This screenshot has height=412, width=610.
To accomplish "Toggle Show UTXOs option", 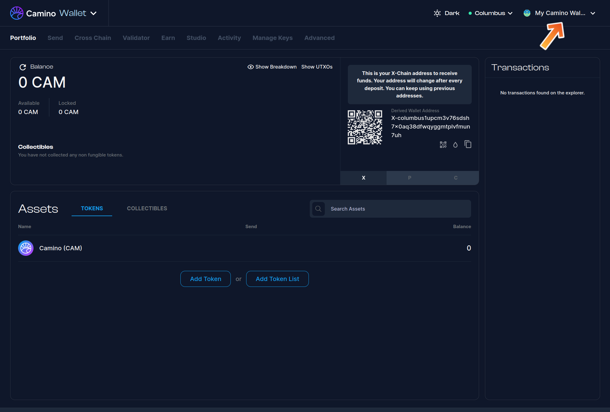I will [317, 67].
